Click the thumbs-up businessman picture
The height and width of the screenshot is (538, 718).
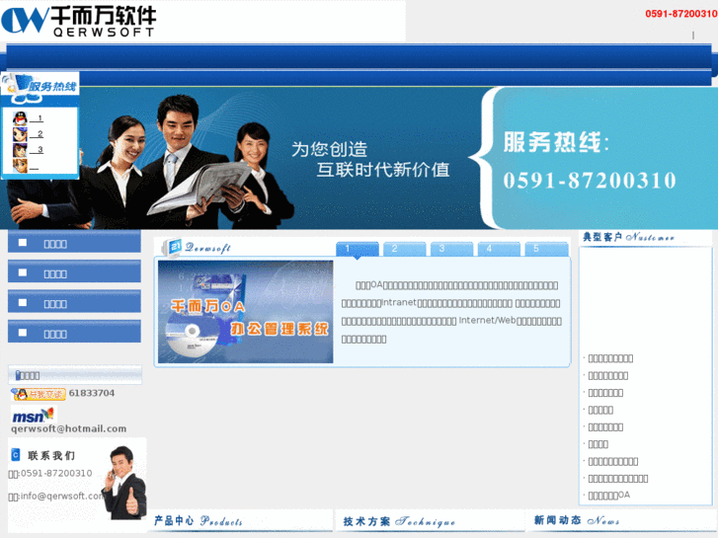(x=124, y=483)
